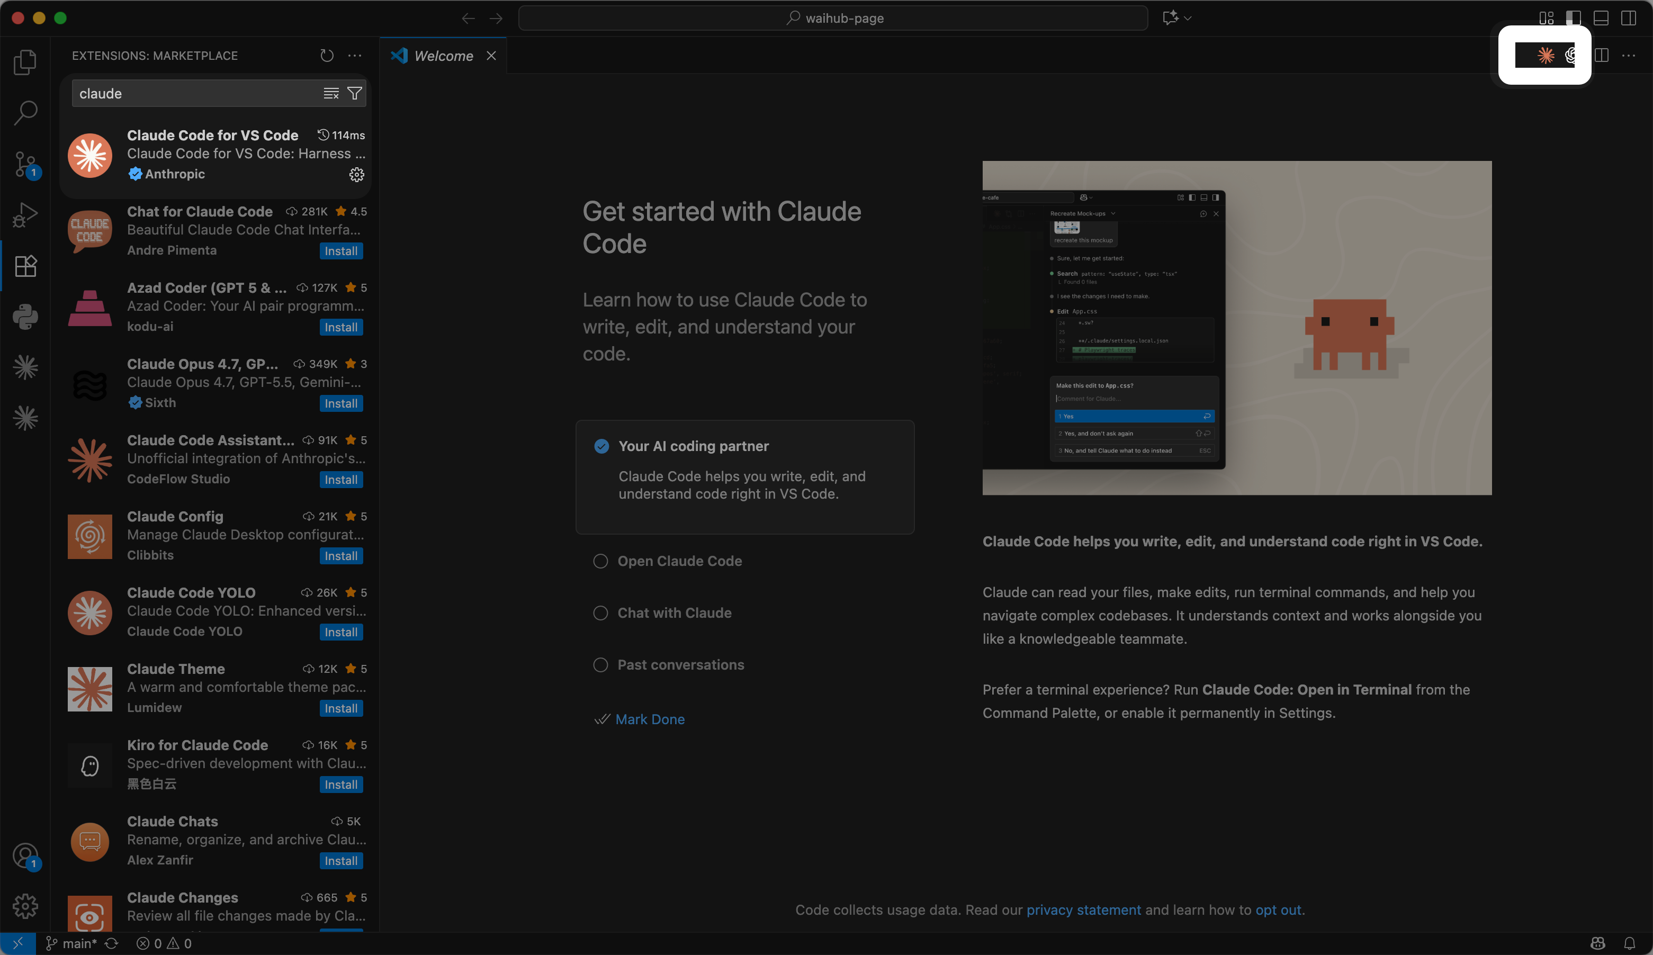Close the Welcome tab
The image size is (1653, 955).
(x=491, y=56)
